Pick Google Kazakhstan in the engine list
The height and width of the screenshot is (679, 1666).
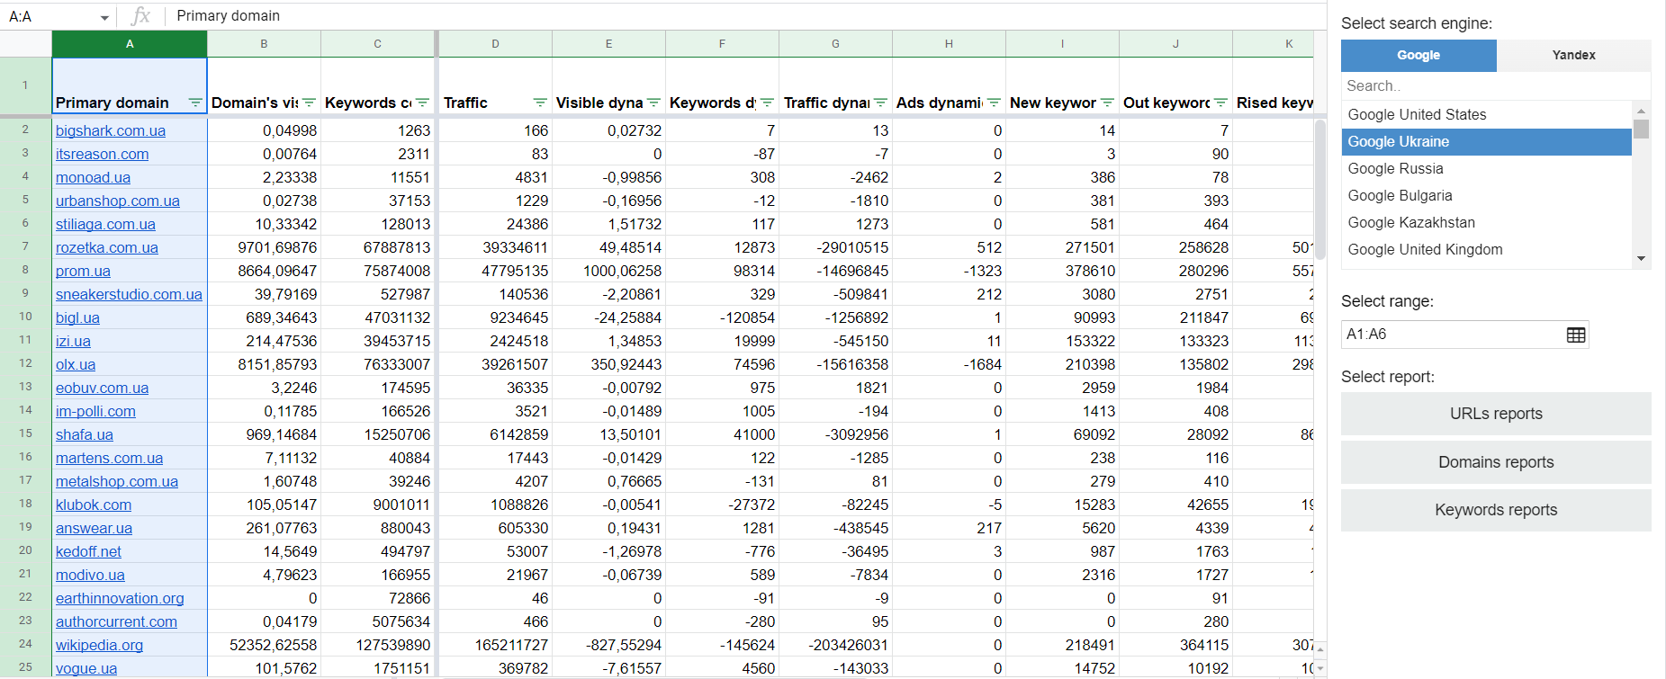(1410, 222)
